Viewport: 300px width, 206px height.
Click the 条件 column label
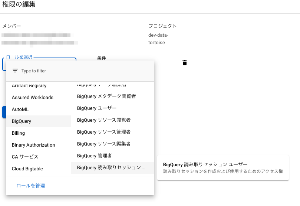tap(101, 58)
